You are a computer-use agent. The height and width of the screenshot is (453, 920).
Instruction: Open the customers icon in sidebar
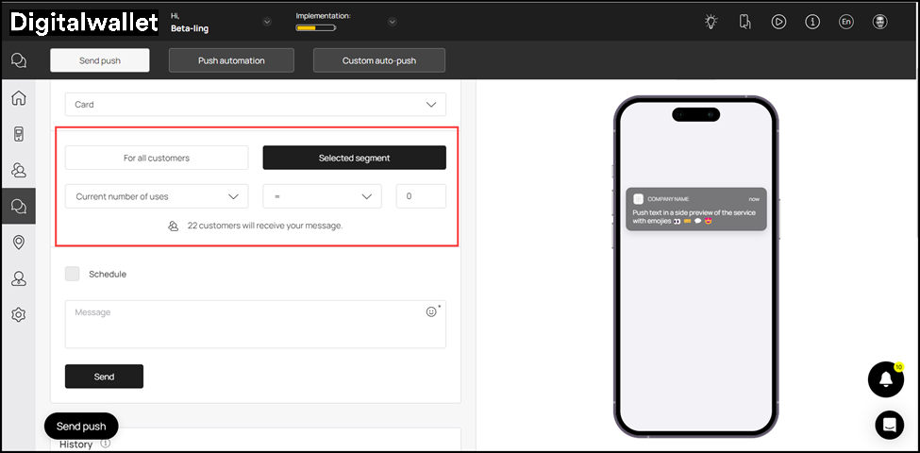click(x=18, y=170)
